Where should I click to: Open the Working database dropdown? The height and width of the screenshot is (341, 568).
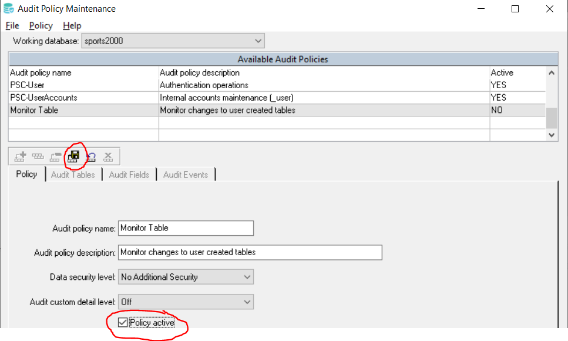tap(173, 41)
